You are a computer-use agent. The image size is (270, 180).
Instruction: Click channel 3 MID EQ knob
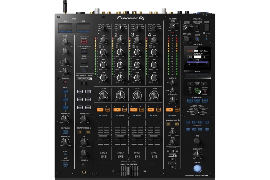(x=137, y=65)
